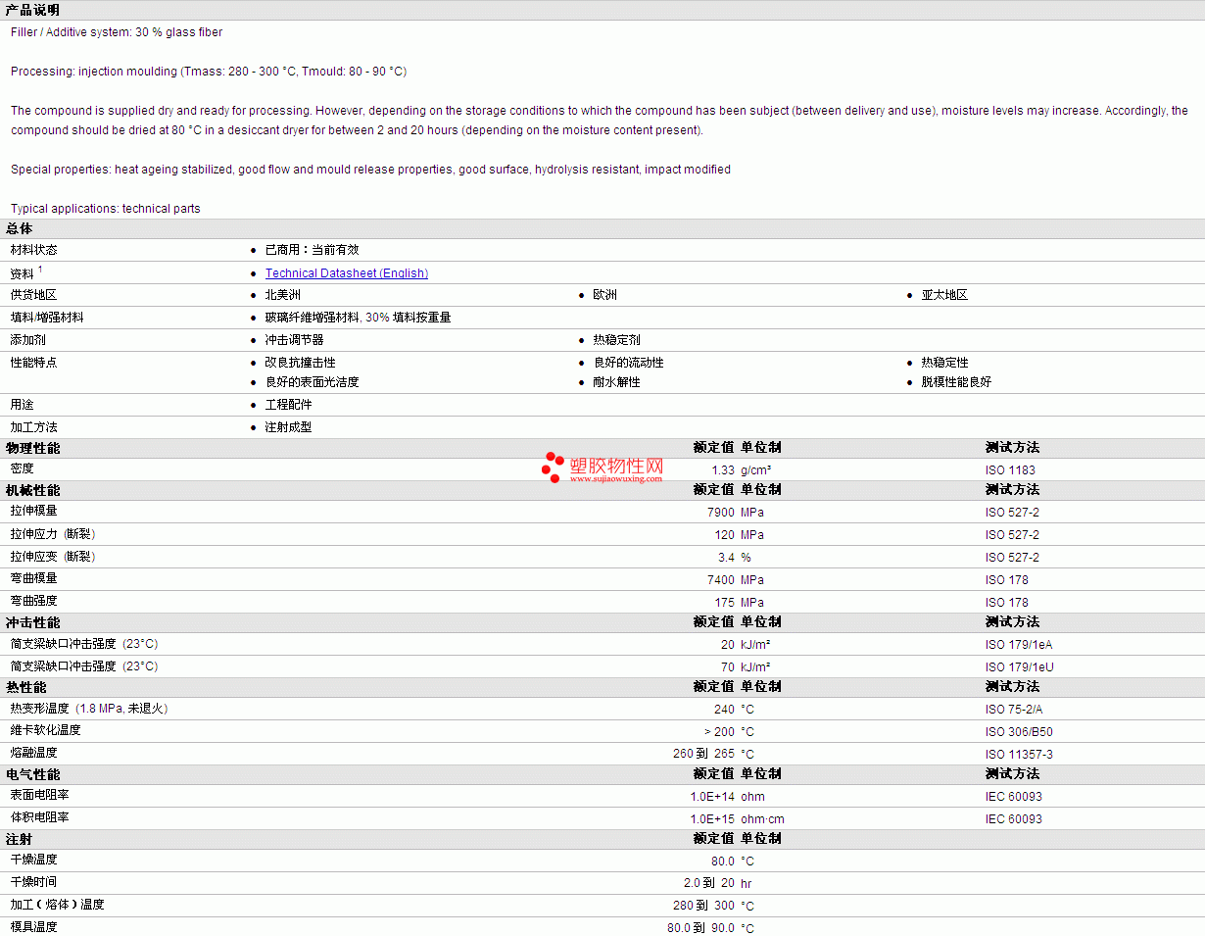Image resolution: width=1205 pixels, height=936 pixels.
Task: Select 'Typical applications: technical parts' text
Action: 106,209
